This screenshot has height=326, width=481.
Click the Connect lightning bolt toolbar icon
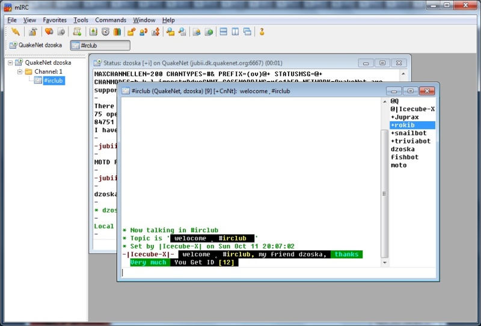pos(16,32)
